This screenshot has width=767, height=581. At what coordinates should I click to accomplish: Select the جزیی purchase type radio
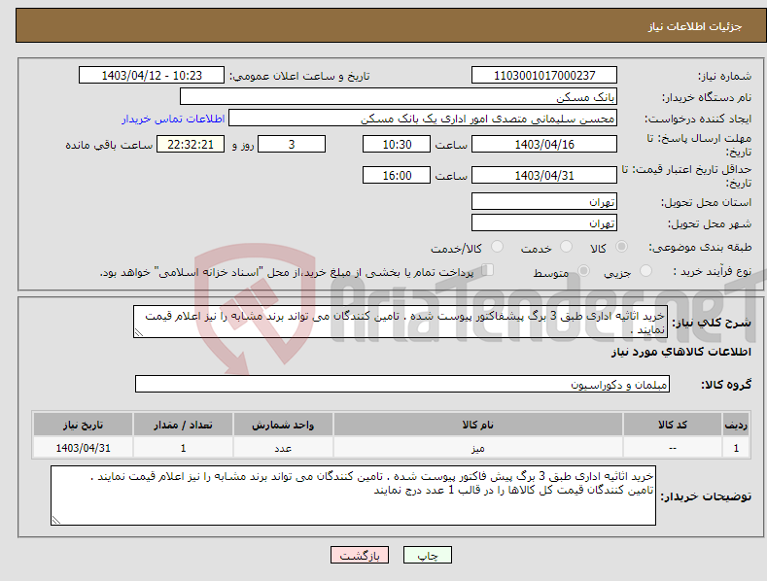(x=645, y=271)
